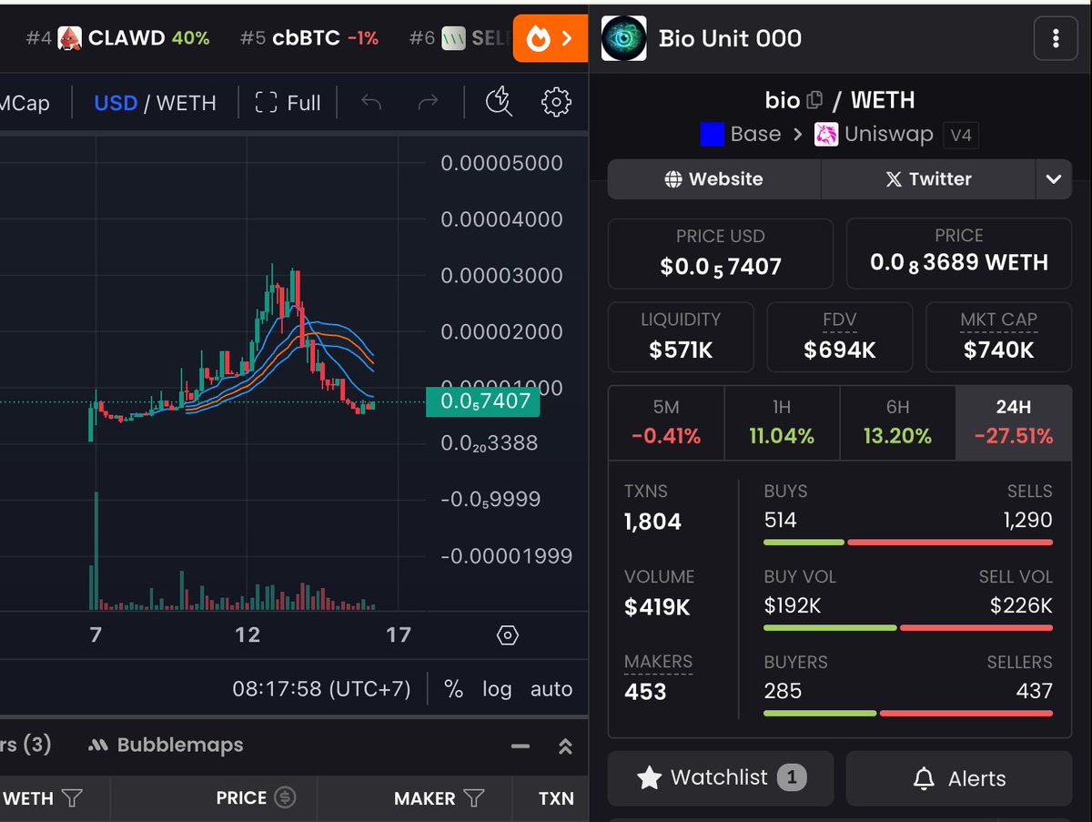Select the 24H timeframe tab
The width and height of the screenshot is (1092, 822).
tap(1014, 422)
